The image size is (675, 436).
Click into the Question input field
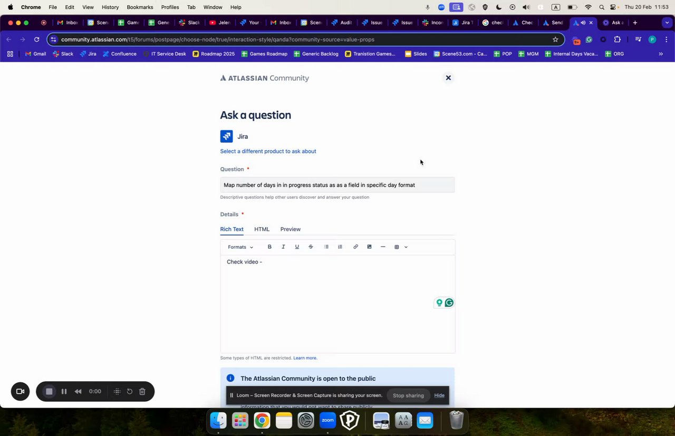[337, 185]
